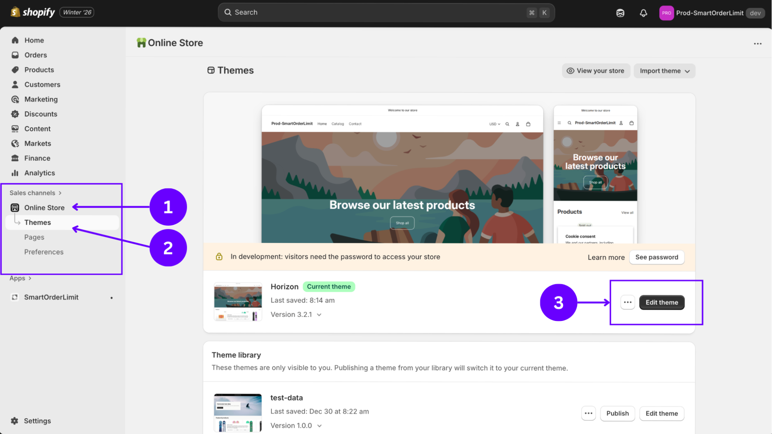Click page-level more actions dots top right
Image resolution: width=772 pixels, height=434 pixels.
758,44
